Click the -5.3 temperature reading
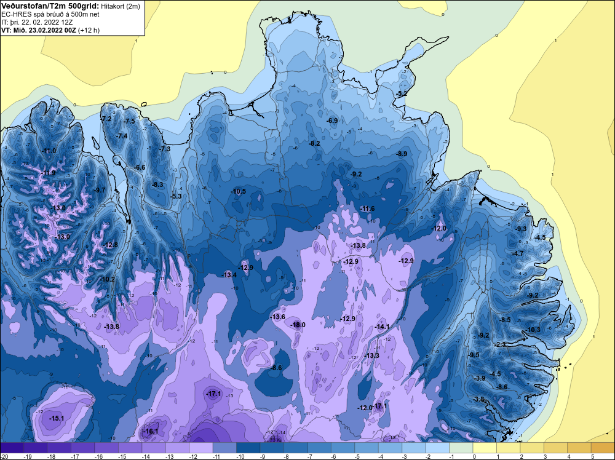This screenshot has width=615, height=460. [x=177, y=196]
